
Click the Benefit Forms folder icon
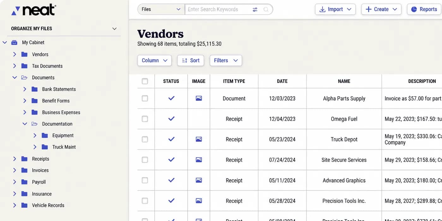point(35,101)
